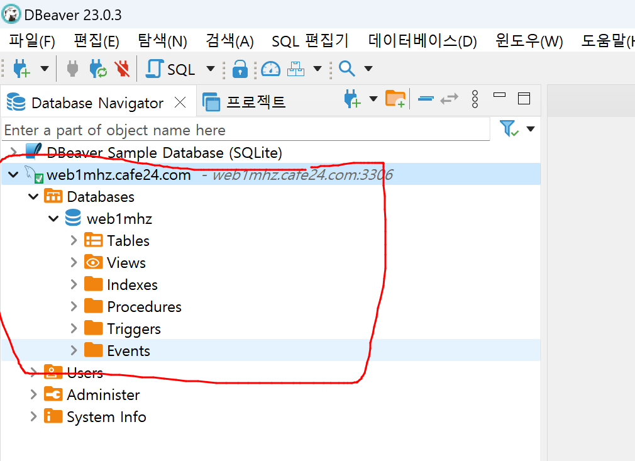Minimize the navigator panel
The width and height of the screenshot is (635, 461).
tap(499, 95)
